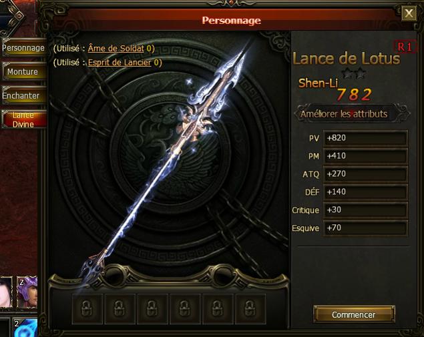Click the third locked slot icon
This screenshot has width=424, height=337.
[x=152, y=308]
